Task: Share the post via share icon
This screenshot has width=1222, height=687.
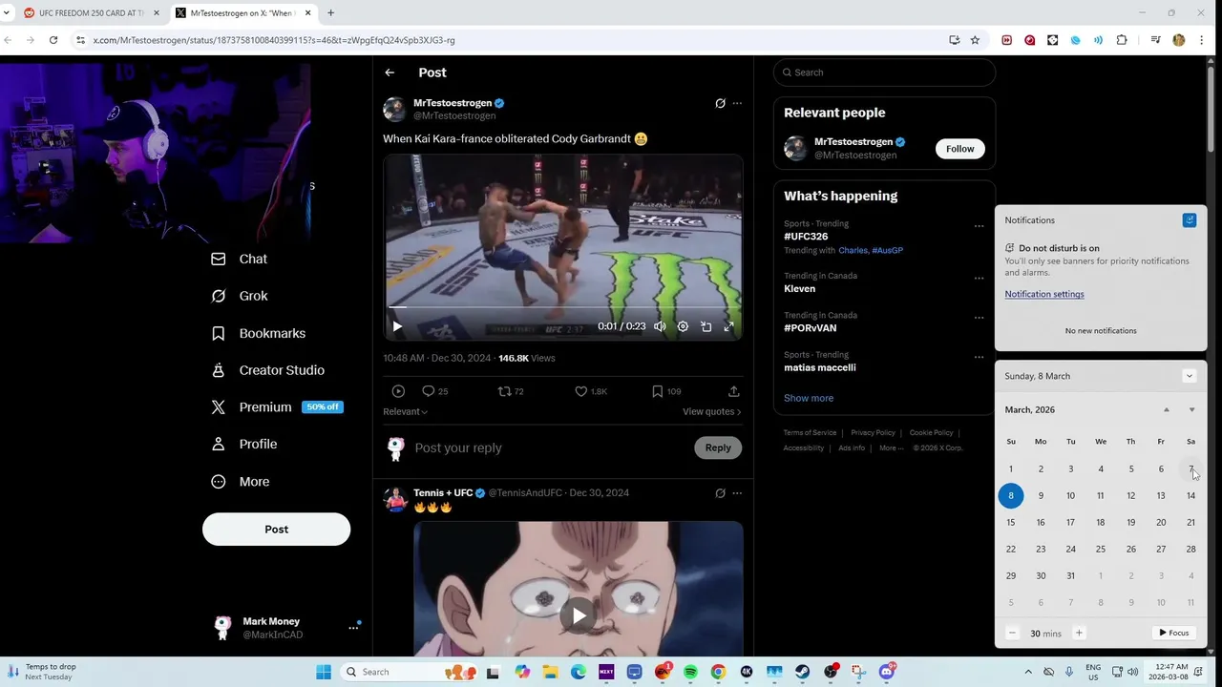Action: (733, 391)
